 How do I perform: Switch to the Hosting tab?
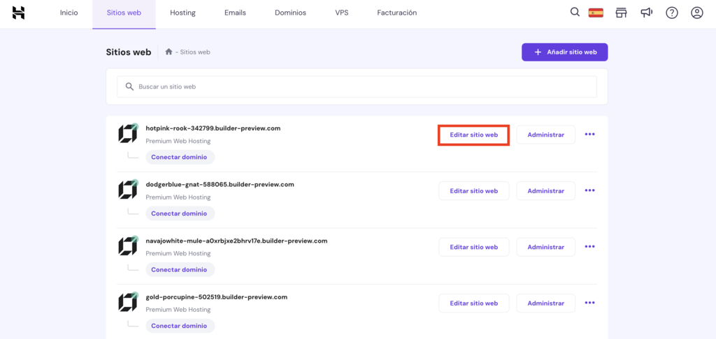point(182,13)
